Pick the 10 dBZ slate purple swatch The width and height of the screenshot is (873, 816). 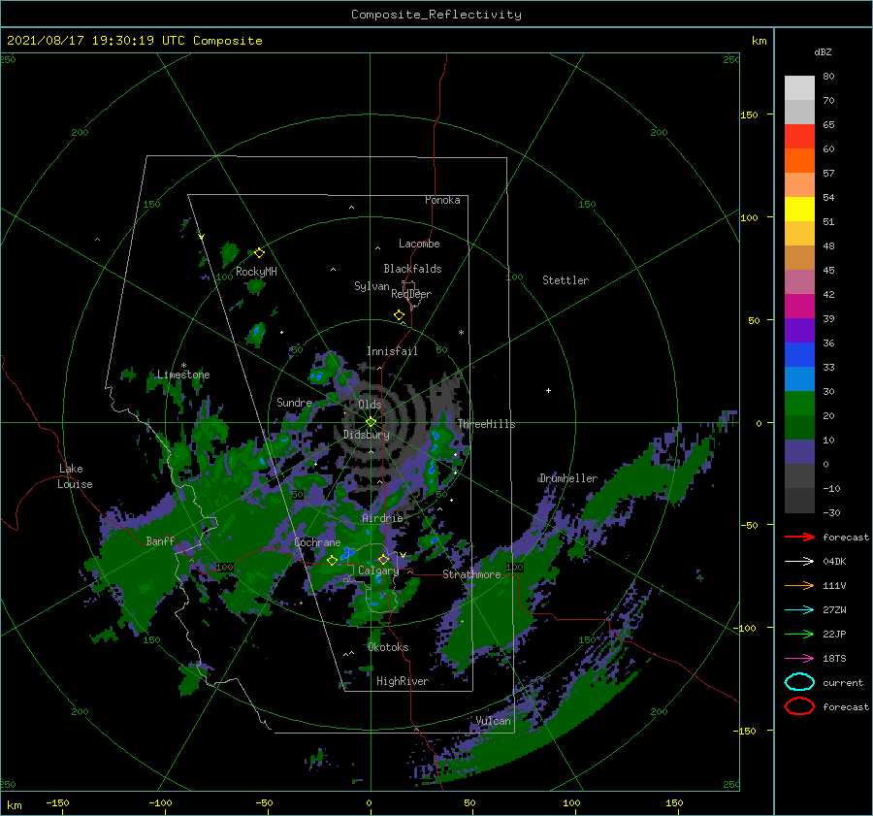pos(799,451)
